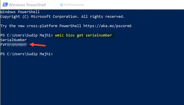Screen dimensions: 184x105
Task: Click the PowerShell icon in the title bar
Action: [4, 4]
